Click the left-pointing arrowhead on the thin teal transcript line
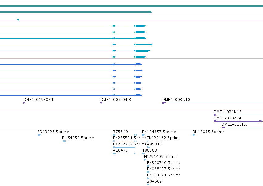The height and width of the screenshot is (186, 263). [x=18, y=20]
